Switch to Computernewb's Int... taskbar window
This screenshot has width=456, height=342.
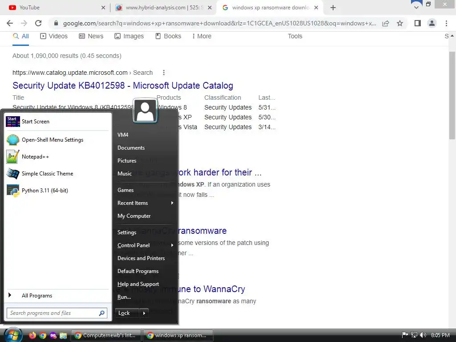tap(106, 335)
